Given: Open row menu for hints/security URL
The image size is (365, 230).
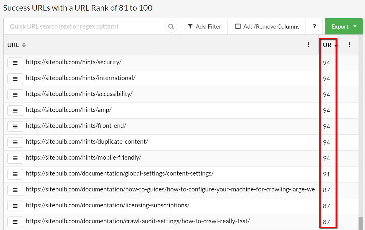Looking at the screenshot, I should (15, 63).
